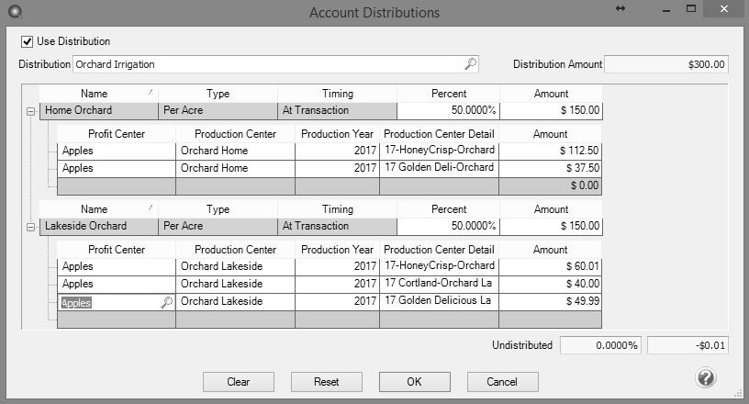Click the 17 Golden Deli-Orchard detail cell
This screenshot has width=749, height=404.
[439, 168]
